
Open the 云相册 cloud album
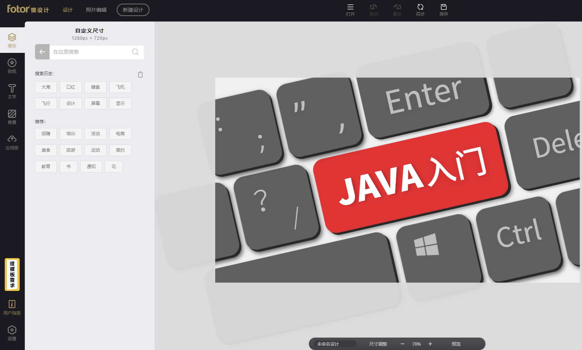point(12,143)
